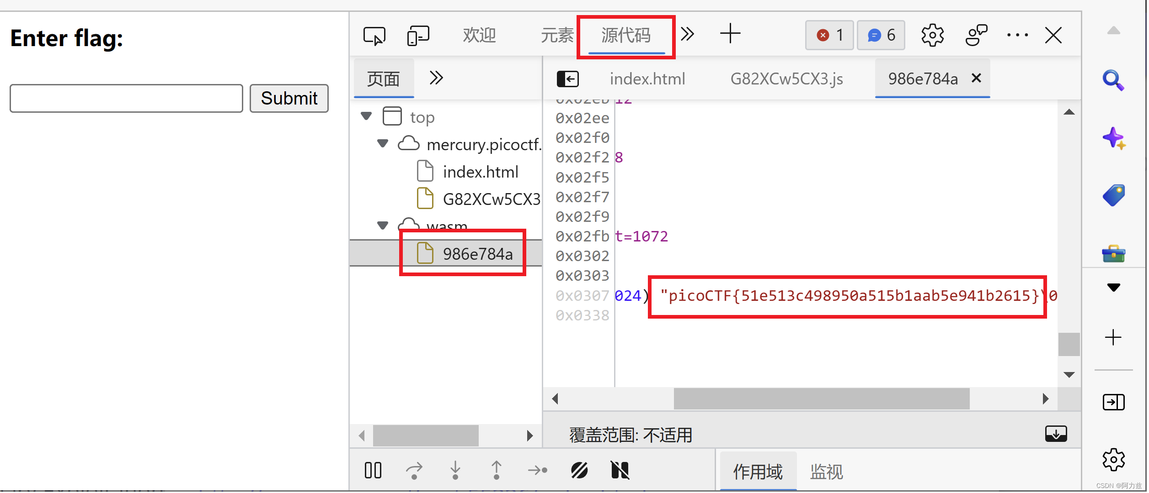
Task: Collapse the top frame tree node
Action: [366, 116]
